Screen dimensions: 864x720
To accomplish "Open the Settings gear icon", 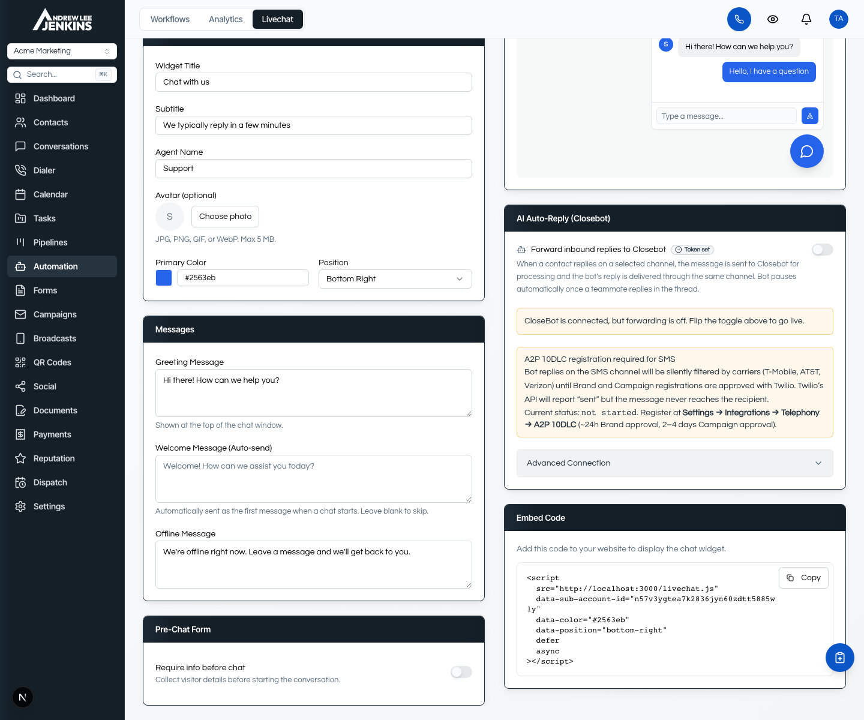I will point(20,506).
